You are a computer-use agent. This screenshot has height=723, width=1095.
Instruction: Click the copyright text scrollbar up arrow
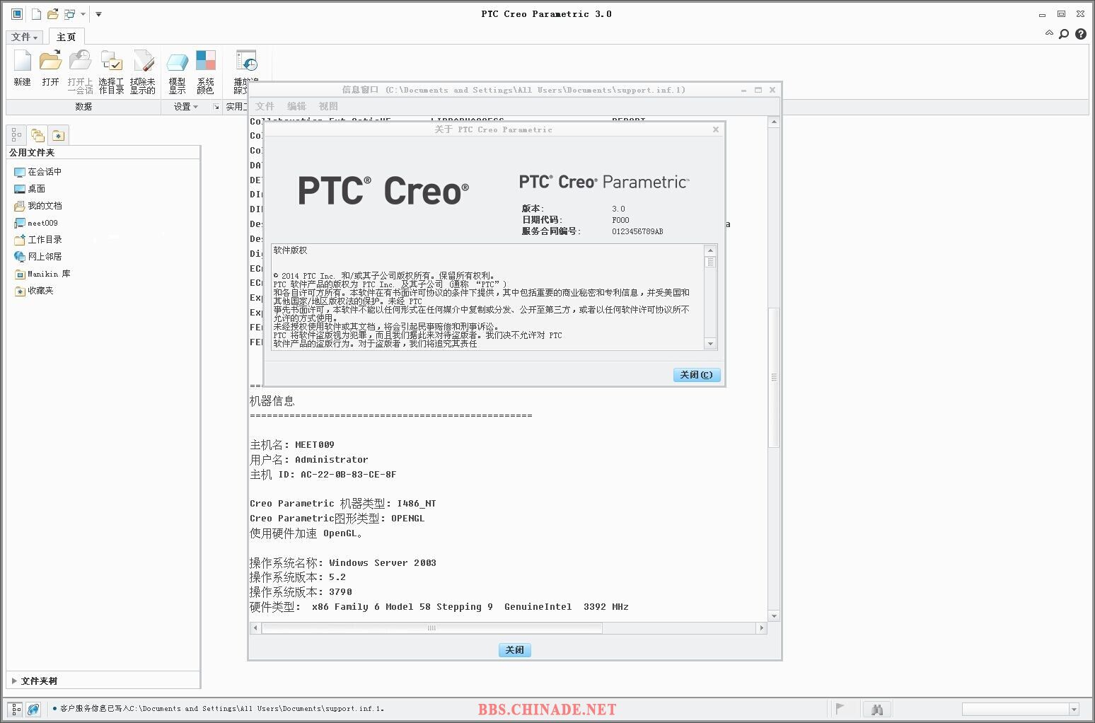point(710,250)
